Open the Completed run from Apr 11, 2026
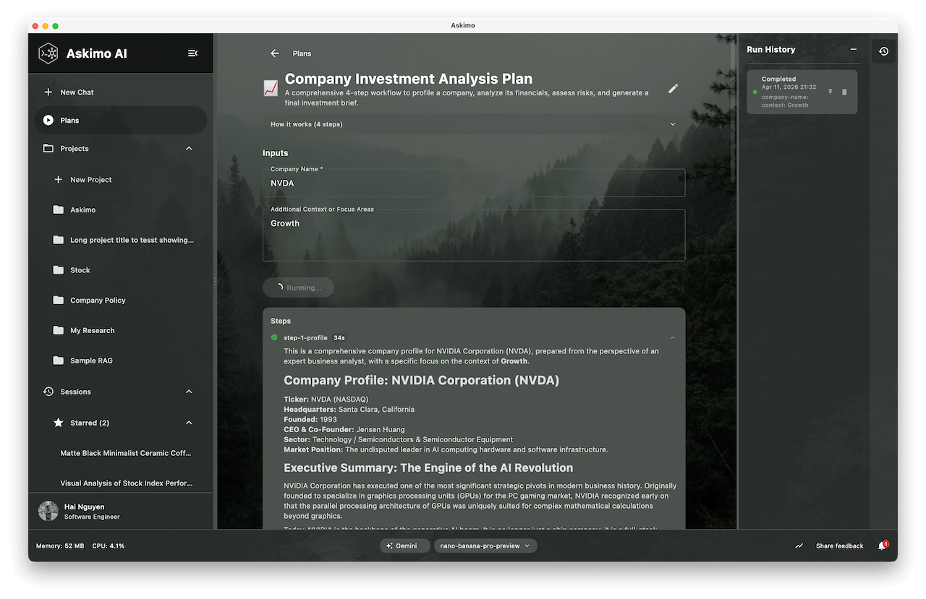The height and width of the screenshot is (599, 926). tap(802, 92)
